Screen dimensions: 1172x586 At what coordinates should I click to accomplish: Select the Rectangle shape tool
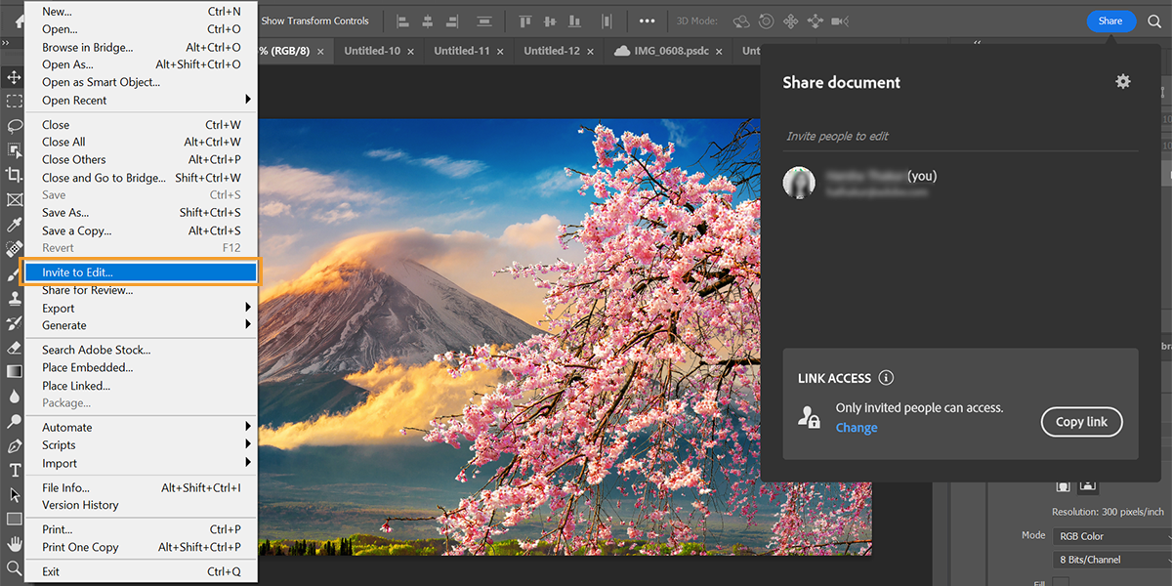14,519
